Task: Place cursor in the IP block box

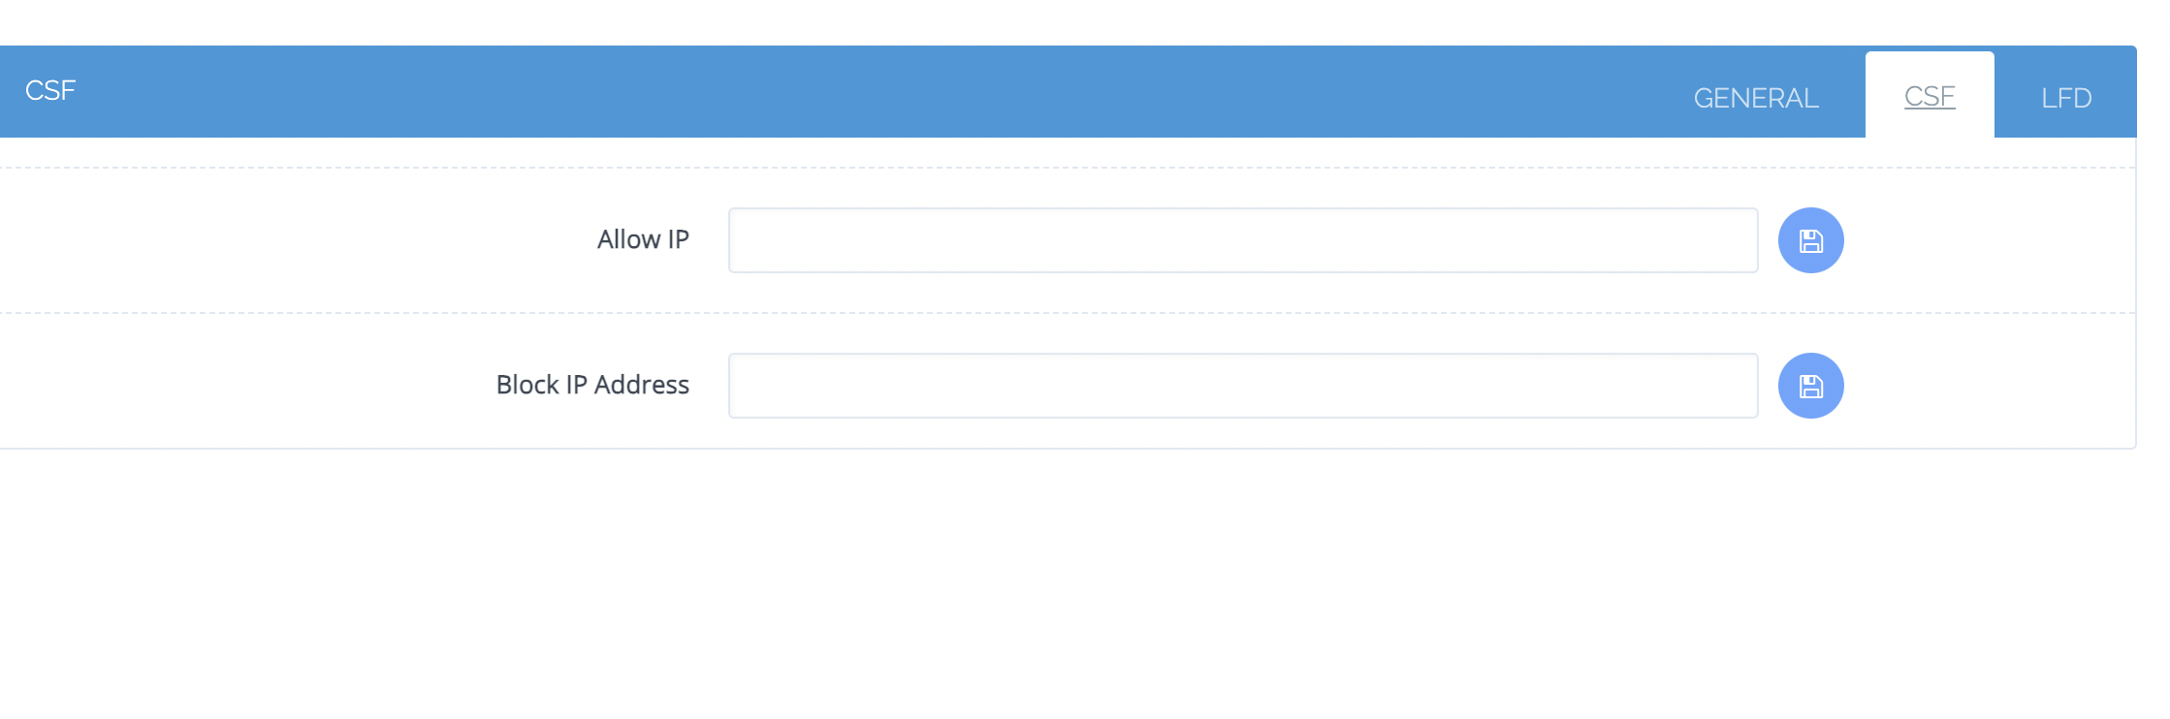Action: [x=1243, y=386]
